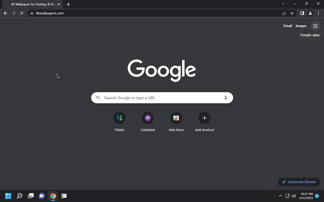Click the Customize Chrome button

click(299, 182)
